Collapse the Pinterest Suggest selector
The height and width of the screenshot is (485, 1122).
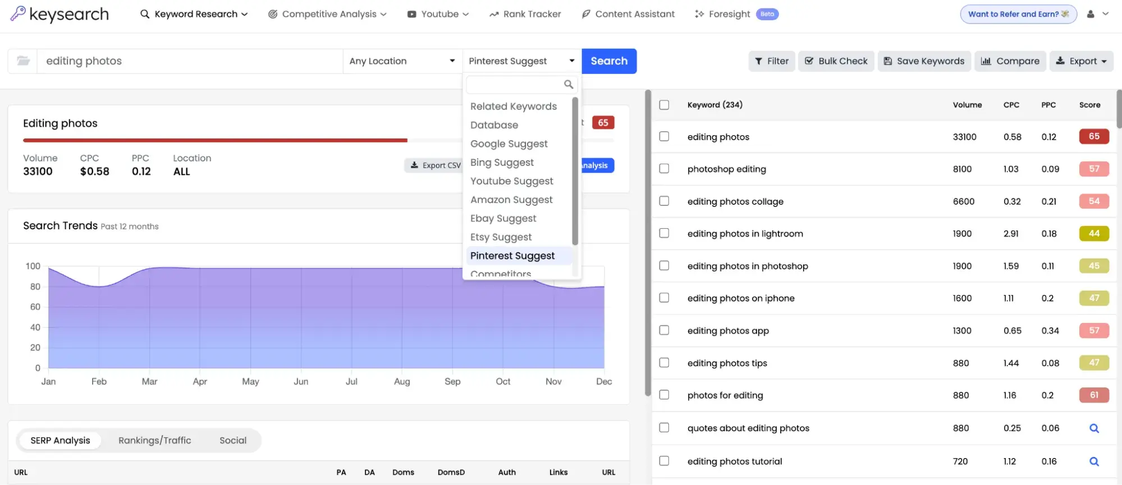521,61
